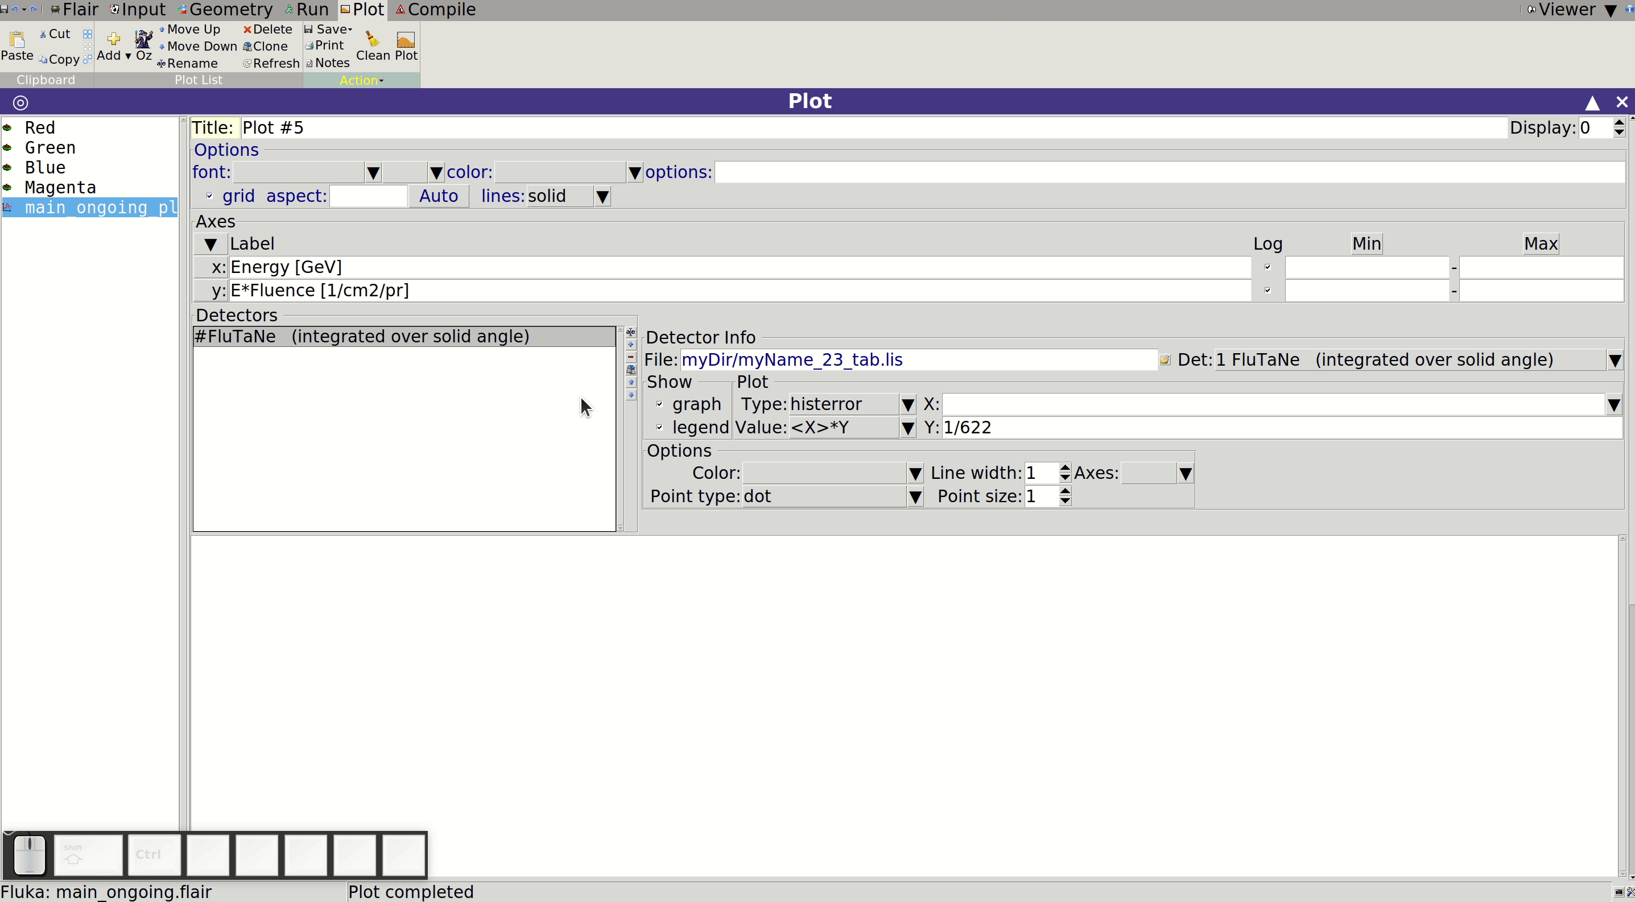Click the Plot action button in ribbon

pyautogui.click(x=406, y=45)
